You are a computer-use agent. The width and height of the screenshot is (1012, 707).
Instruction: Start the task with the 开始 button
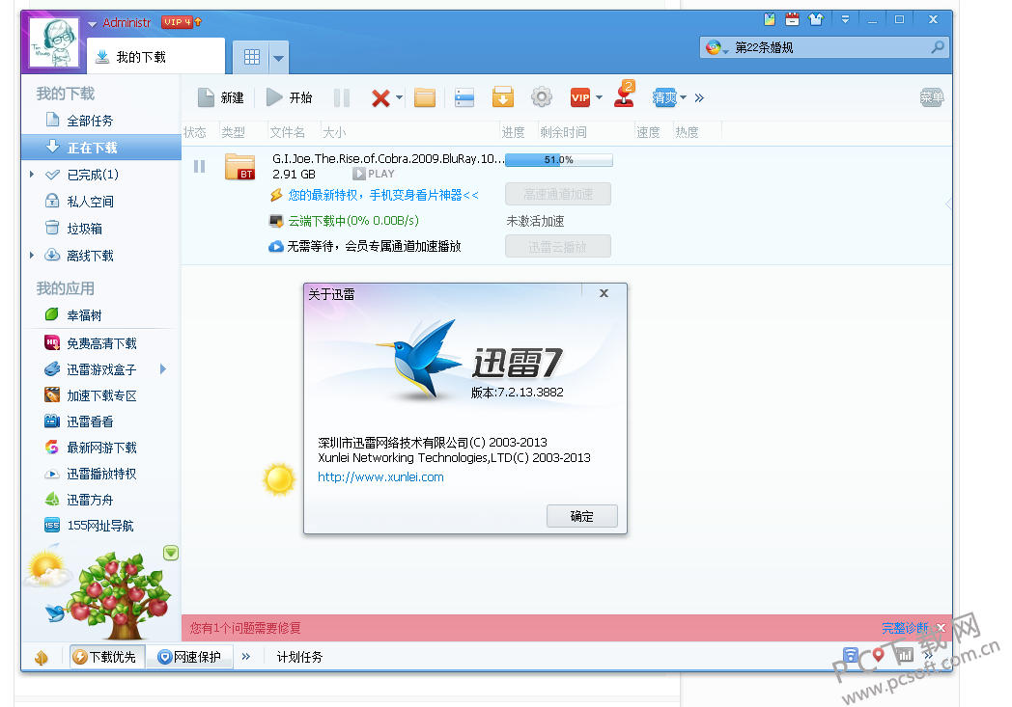coord(289,98)
